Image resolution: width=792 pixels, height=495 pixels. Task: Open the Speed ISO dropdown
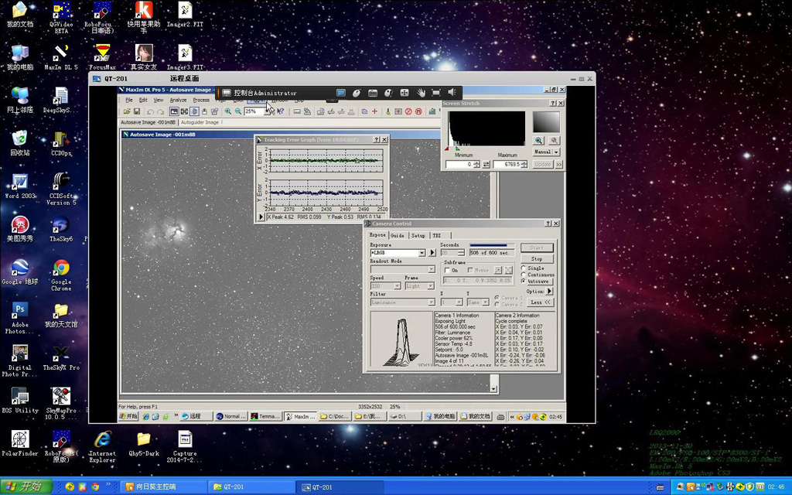397,286
